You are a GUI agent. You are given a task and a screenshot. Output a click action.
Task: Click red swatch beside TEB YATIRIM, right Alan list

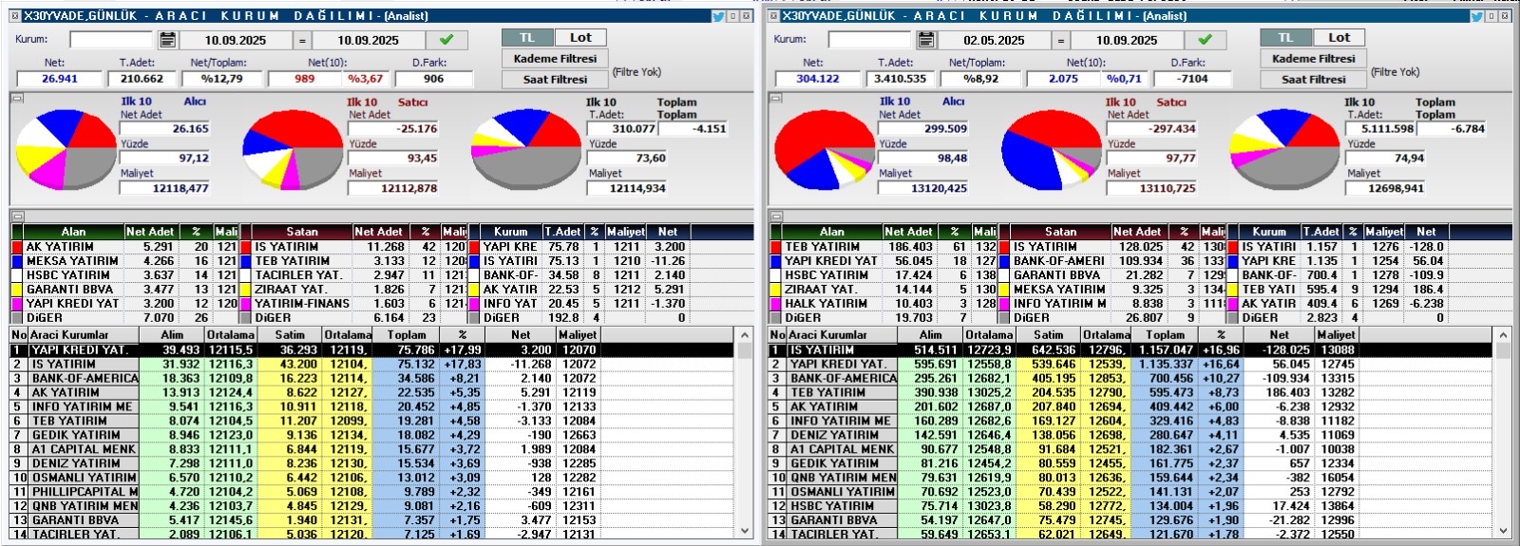point(776,247)
